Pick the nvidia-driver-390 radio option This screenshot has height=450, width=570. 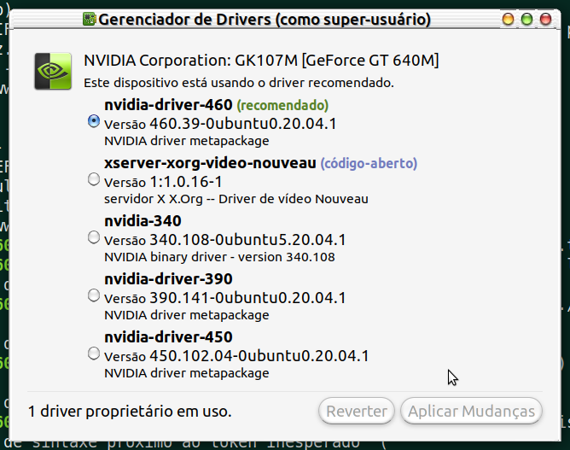tap(94, 295)
